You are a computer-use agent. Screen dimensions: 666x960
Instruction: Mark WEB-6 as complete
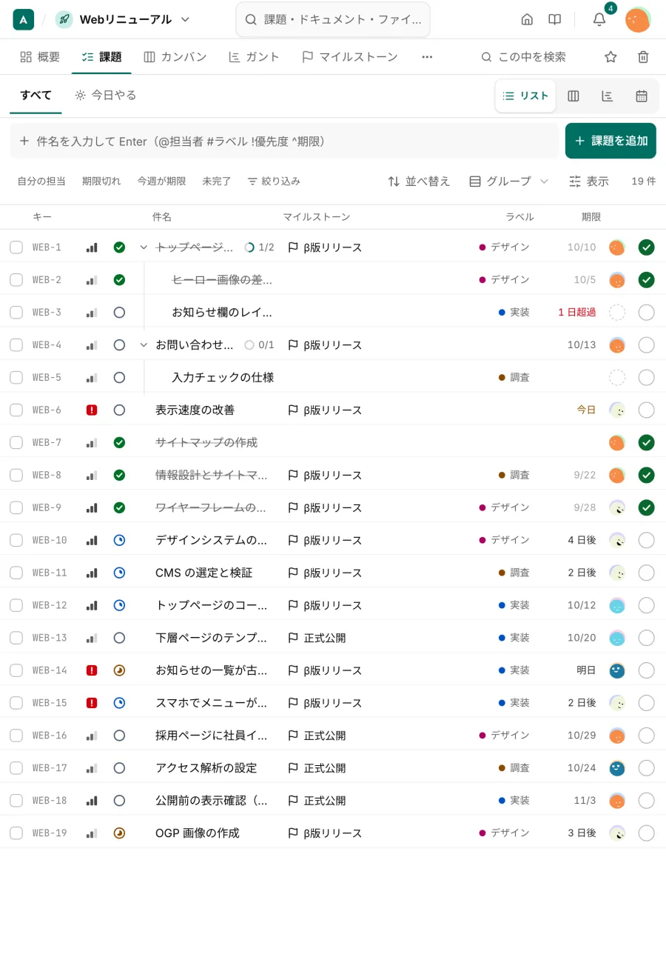(646, 410)
